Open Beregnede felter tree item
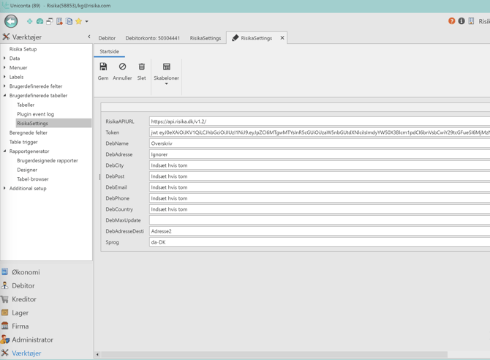This screenshot has width=490, height=360. [28, 132]
